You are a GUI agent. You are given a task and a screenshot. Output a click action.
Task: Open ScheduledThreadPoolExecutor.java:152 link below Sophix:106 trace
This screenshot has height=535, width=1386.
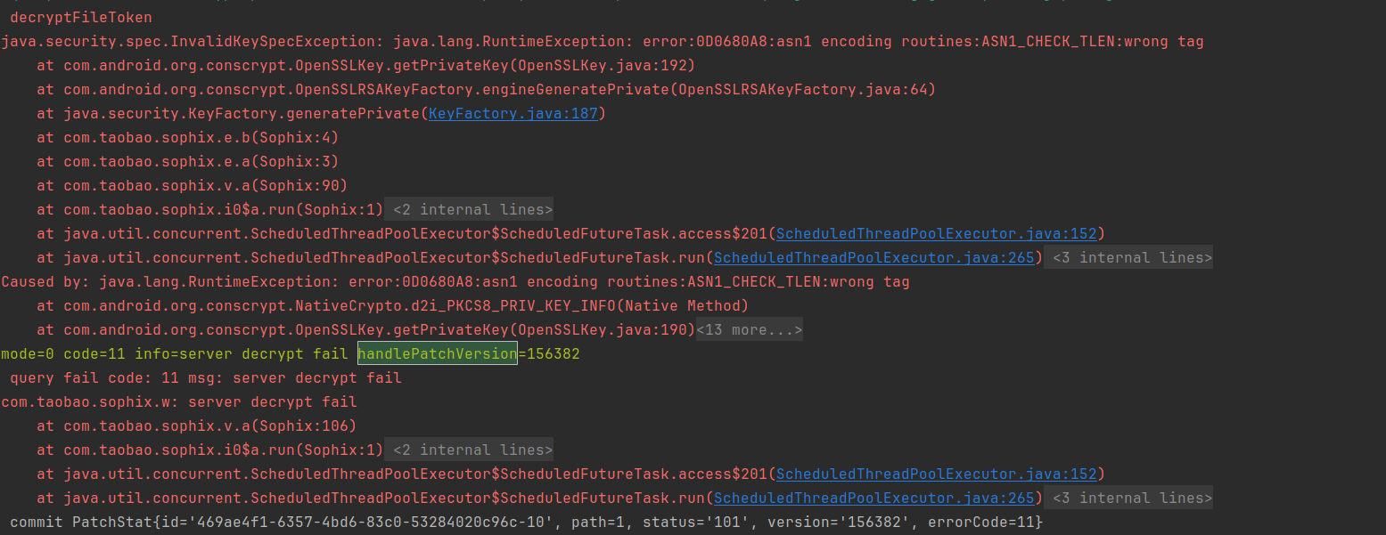(936, 474)
